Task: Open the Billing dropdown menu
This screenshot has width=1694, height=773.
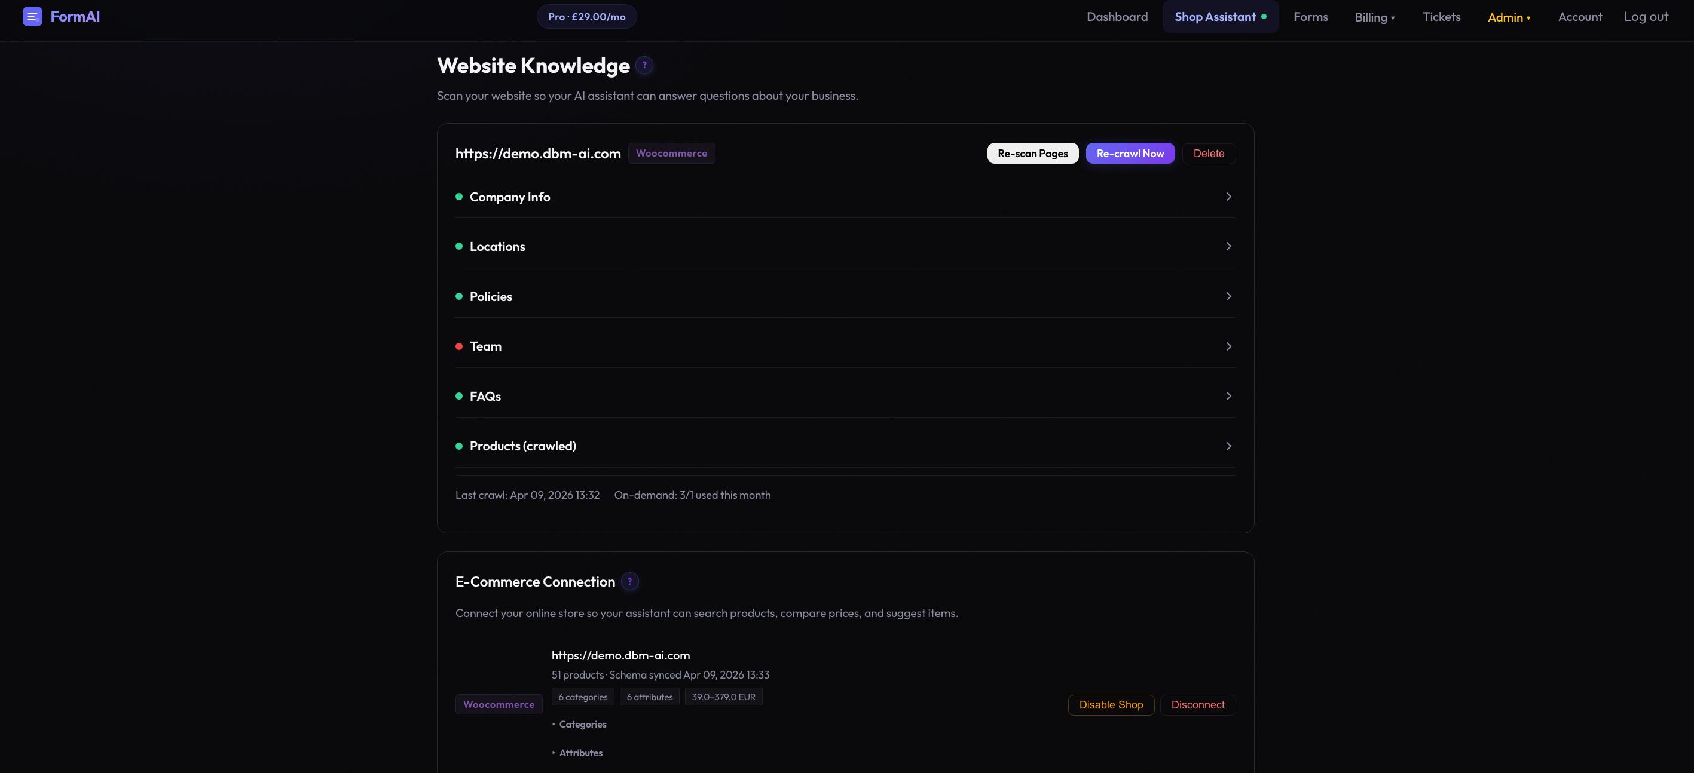Action: [x=1374, y=17]
